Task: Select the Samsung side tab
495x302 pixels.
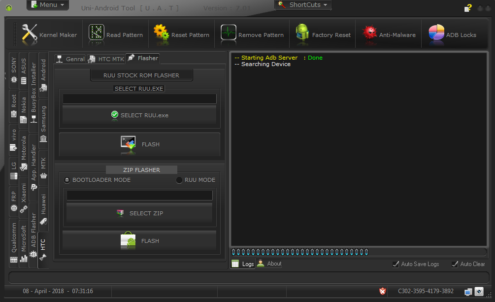Action: 43,124
